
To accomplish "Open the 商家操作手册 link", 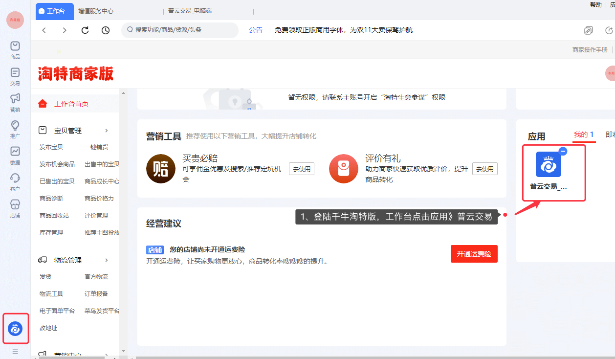I will click(x=590, y=50).
